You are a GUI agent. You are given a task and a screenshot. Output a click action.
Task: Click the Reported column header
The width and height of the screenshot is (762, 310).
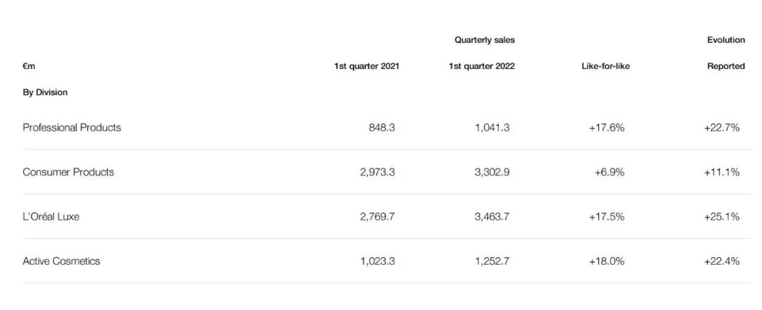[726, 66]
